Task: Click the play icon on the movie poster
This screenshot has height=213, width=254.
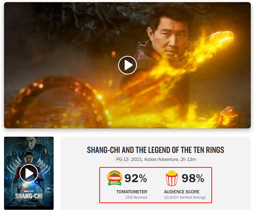Action: (x=29, y=173)
